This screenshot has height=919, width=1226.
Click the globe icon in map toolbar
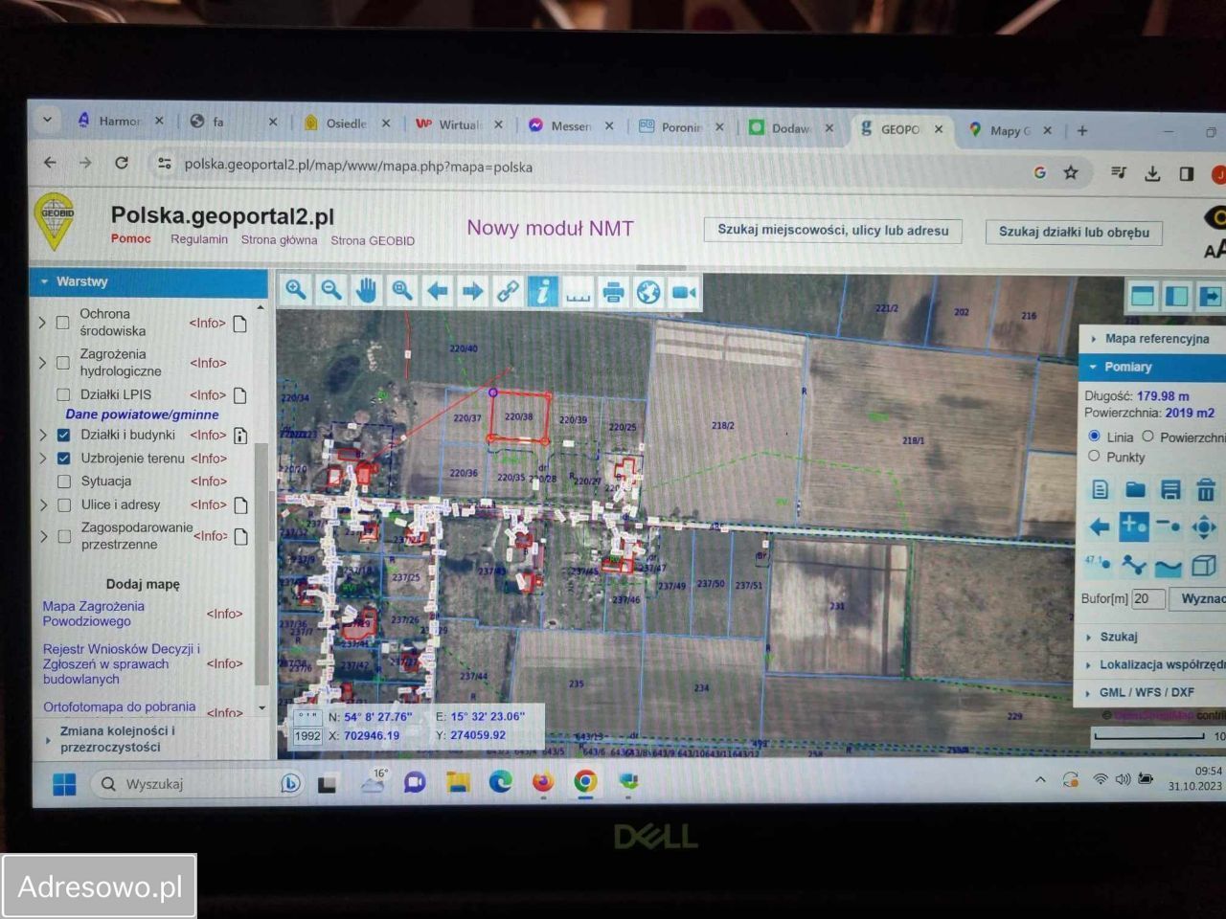(648, 292)
